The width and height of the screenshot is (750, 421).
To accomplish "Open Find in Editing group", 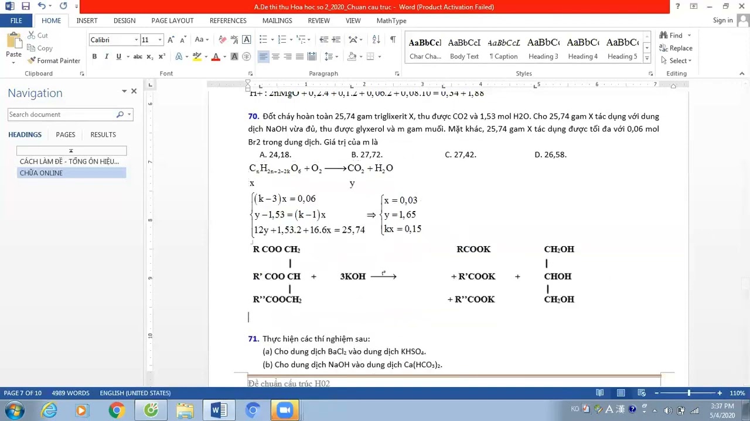I will [x=676, y=36].
